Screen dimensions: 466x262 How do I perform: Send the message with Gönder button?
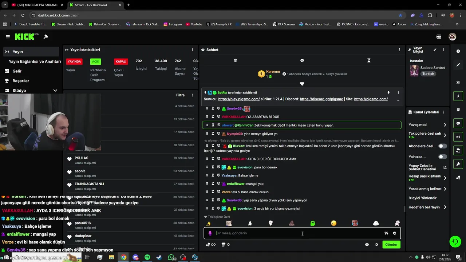click(x=391, y=245)
